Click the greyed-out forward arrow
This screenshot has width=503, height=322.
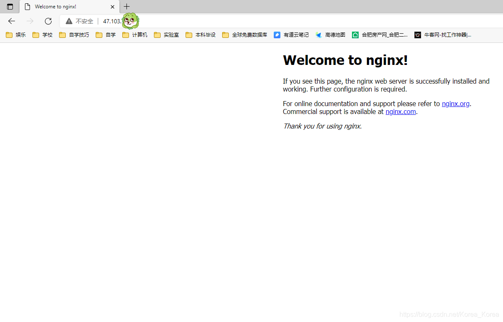coord(30,21)
